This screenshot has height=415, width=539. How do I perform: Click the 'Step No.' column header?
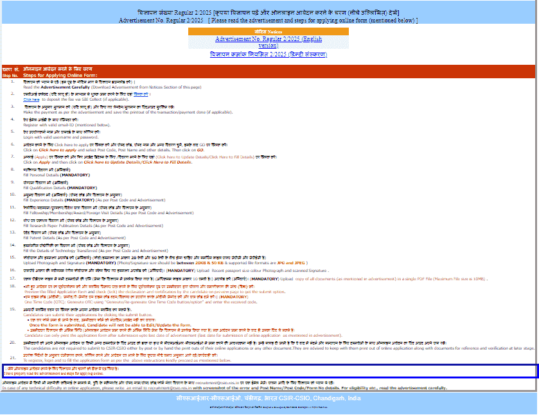[x=11, y=76]
